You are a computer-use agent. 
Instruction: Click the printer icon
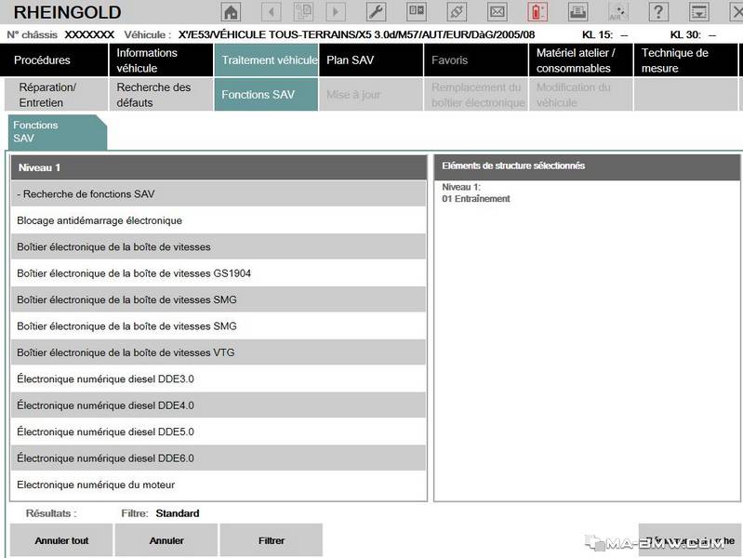(x=577, y=12)
